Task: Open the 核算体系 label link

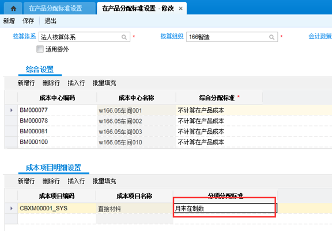Action: [24, 36]
